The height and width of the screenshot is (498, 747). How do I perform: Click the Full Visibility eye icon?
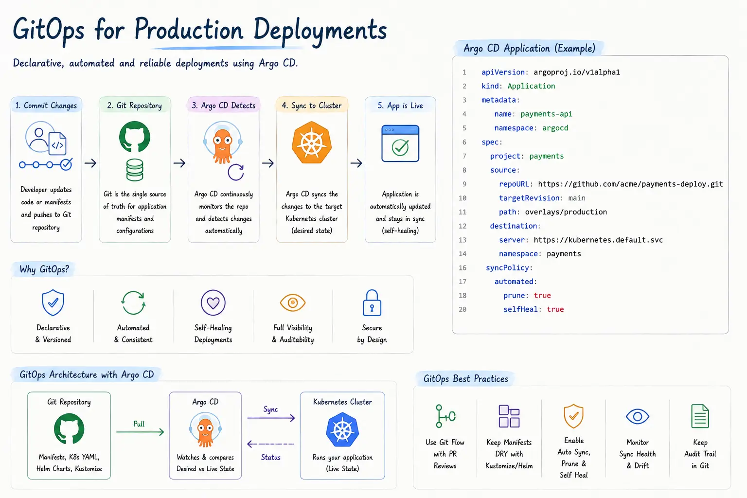point(293,302)
